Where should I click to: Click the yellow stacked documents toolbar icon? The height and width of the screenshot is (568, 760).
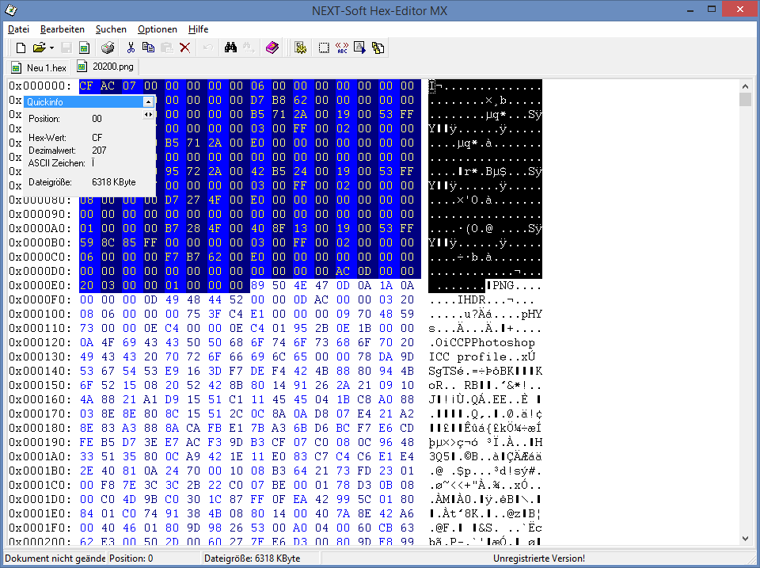pos(378,48)
